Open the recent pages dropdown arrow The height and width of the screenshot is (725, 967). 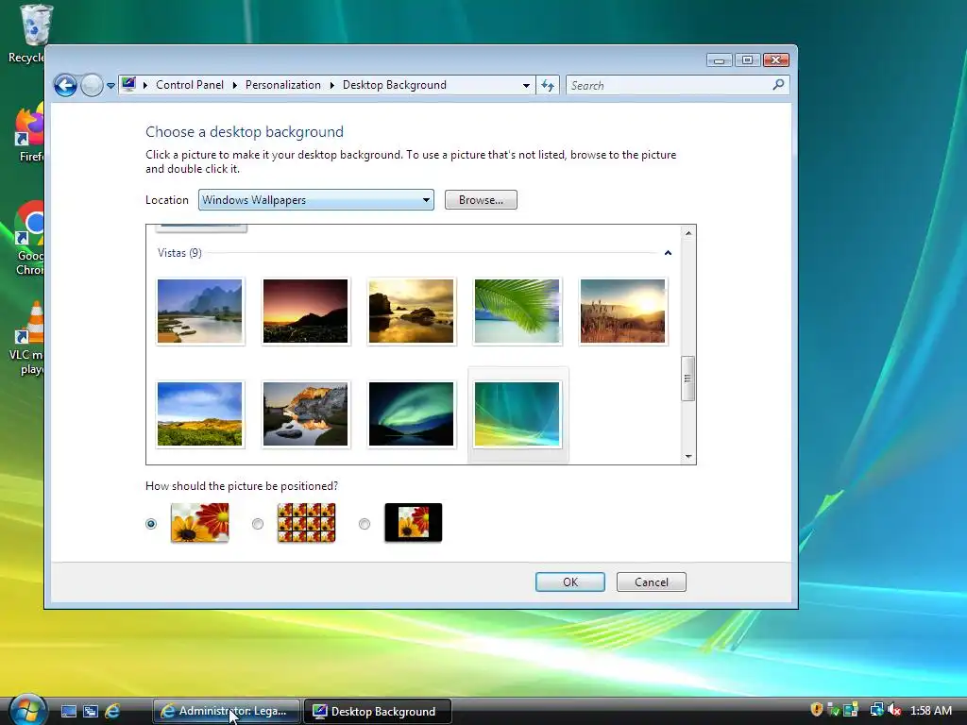point(110,86)
